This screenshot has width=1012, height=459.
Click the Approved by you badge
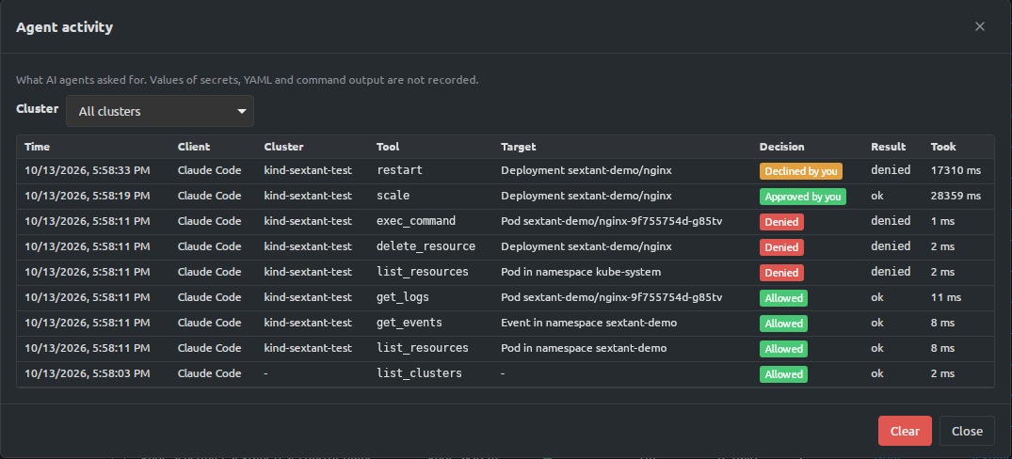click(802, 197)
